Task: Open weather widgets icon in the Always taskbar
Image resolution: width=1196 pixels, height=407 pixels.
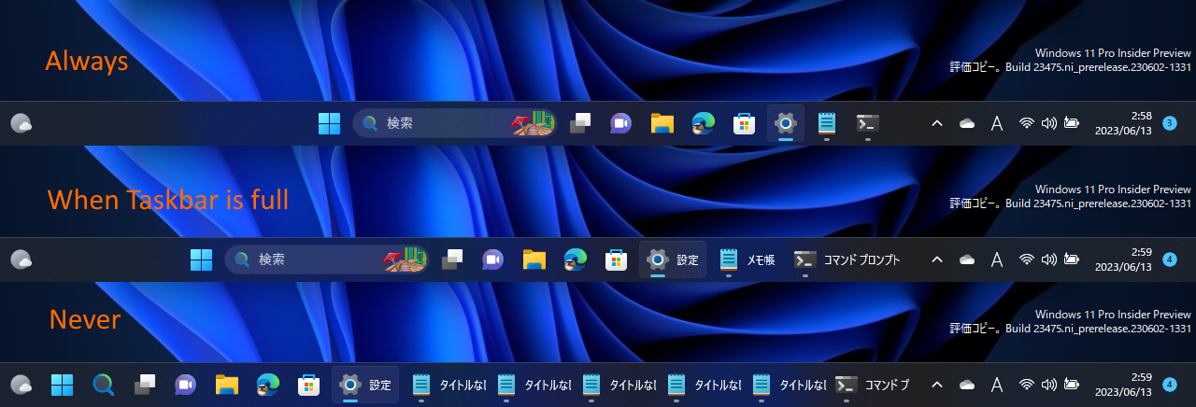Action: 21,123
